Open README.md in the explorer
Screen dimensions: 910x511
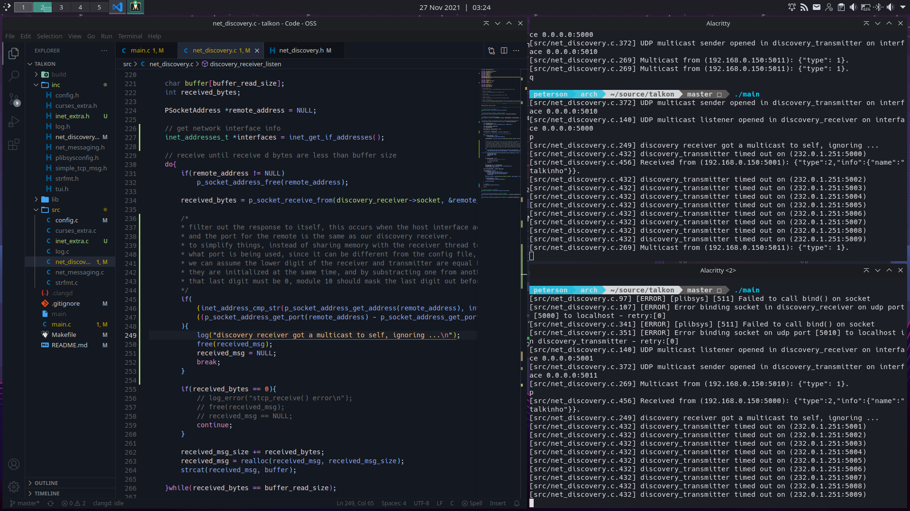[x=69, y=345]
